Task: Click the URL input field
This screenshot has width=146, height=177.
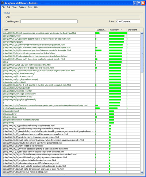Action: tap(75, 17)
